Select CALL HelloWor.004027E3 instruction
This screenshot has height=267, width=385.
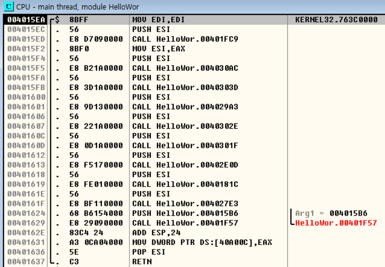(x=185, y=204)
